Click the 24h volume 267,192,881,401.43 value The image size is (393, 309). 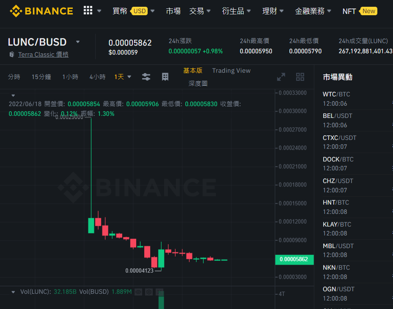point(366,51)
